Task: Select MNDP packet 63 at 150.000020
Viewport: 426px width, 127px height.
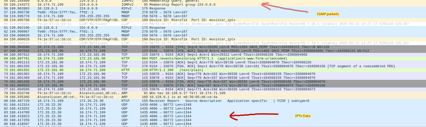Action: click(x=213, y=35)
